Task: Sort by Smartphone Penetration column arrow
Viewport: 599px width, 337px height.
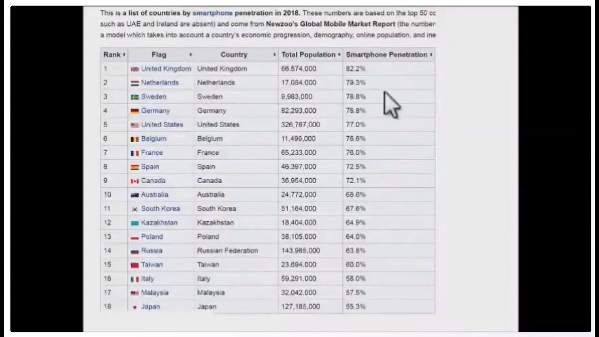Action: pos(431,55)
